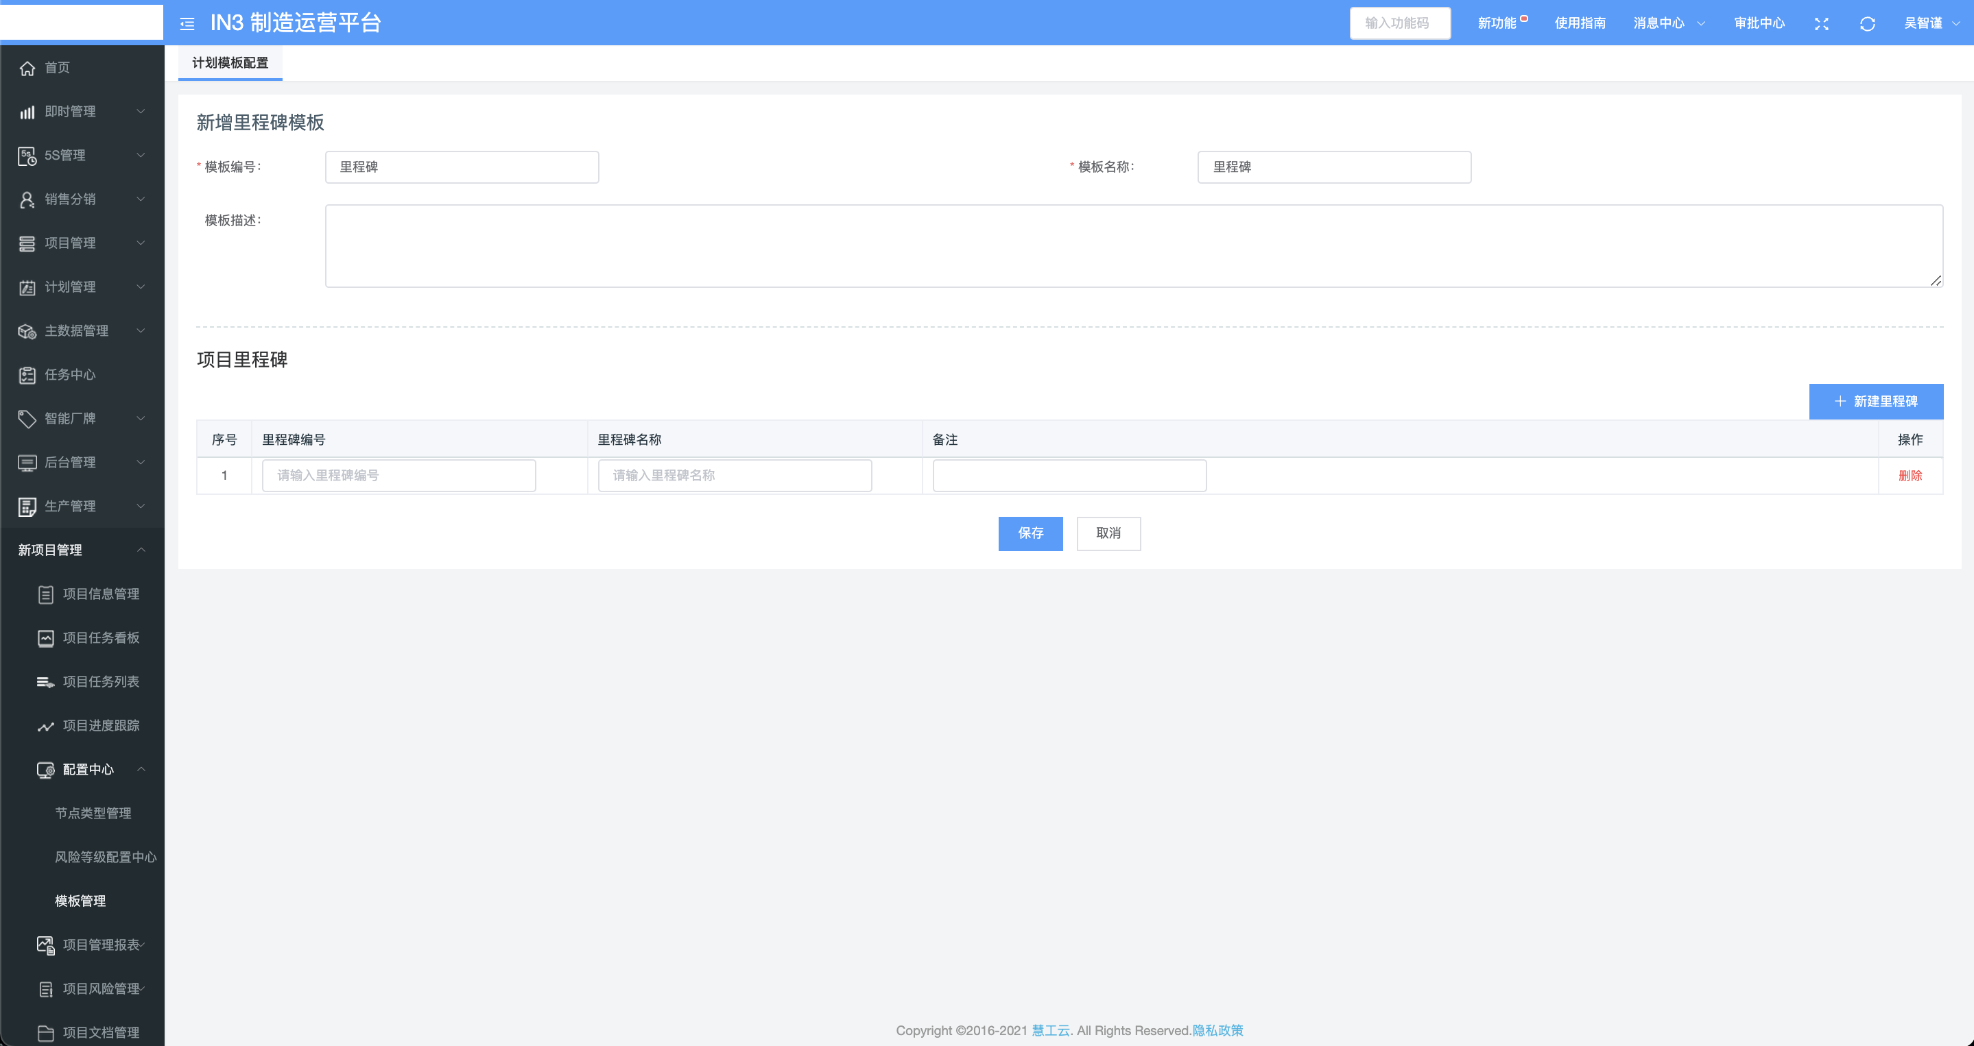Click the 新建里程碑 button

[1875, 401]
